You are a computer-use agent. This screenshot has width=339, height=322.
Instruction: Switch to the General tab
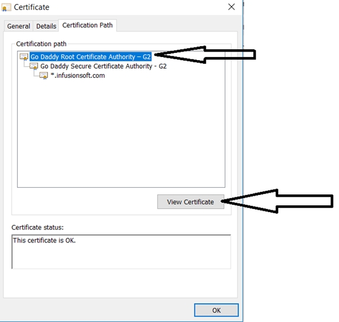(19, 26)
